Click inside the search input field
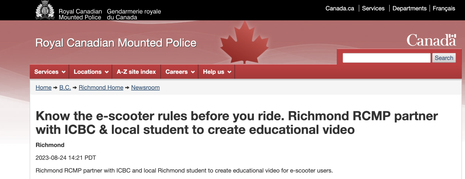This screenshot has height=179, width=465. click(x=386, y=58)
